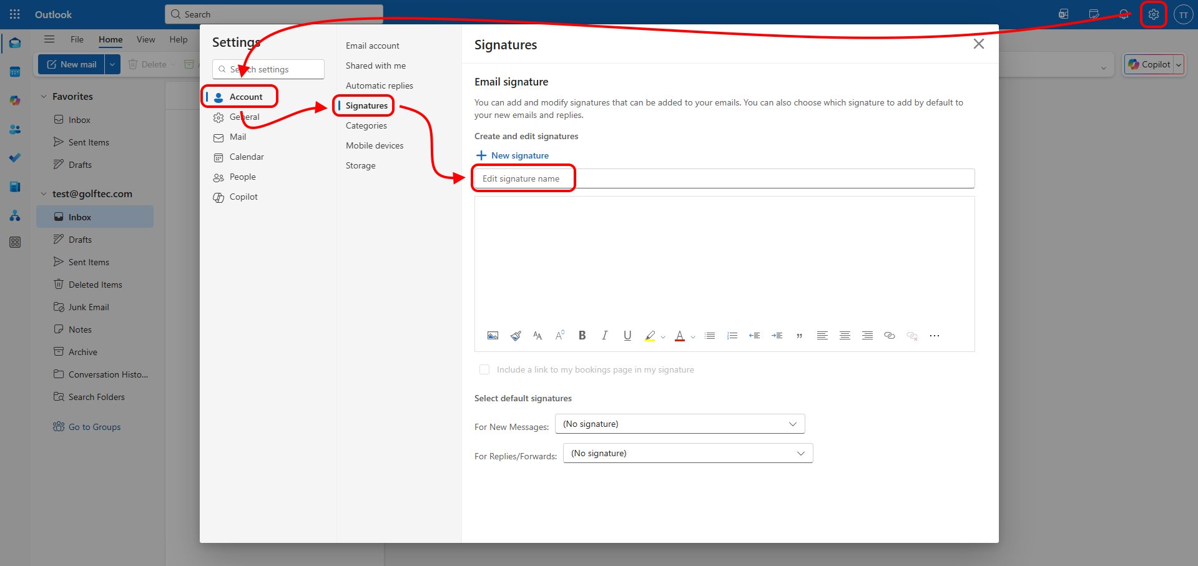Center align the signature text
The height and width of the screenshot is (566, 1198).
[845, 336]
